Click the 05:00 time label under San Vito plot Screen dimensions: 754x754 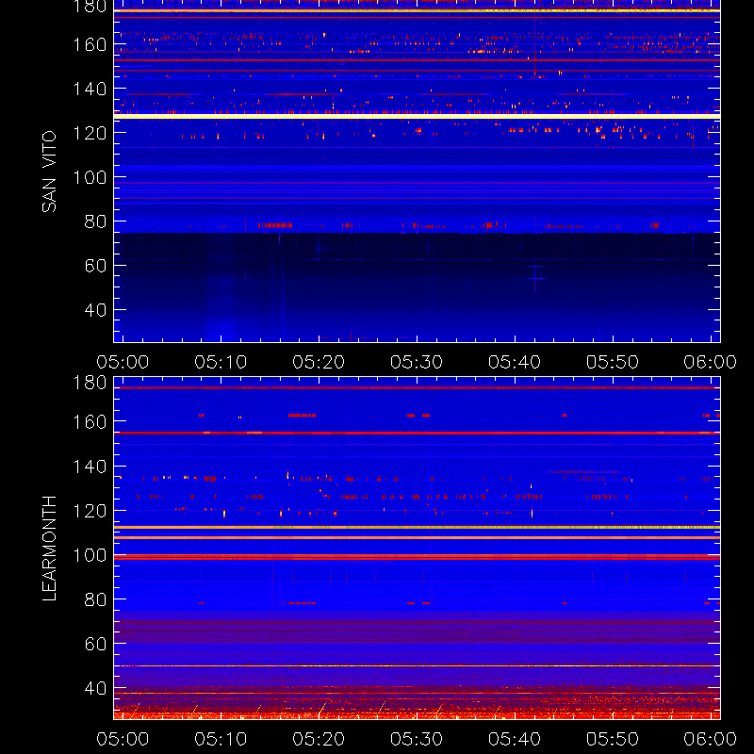[123, 362]
